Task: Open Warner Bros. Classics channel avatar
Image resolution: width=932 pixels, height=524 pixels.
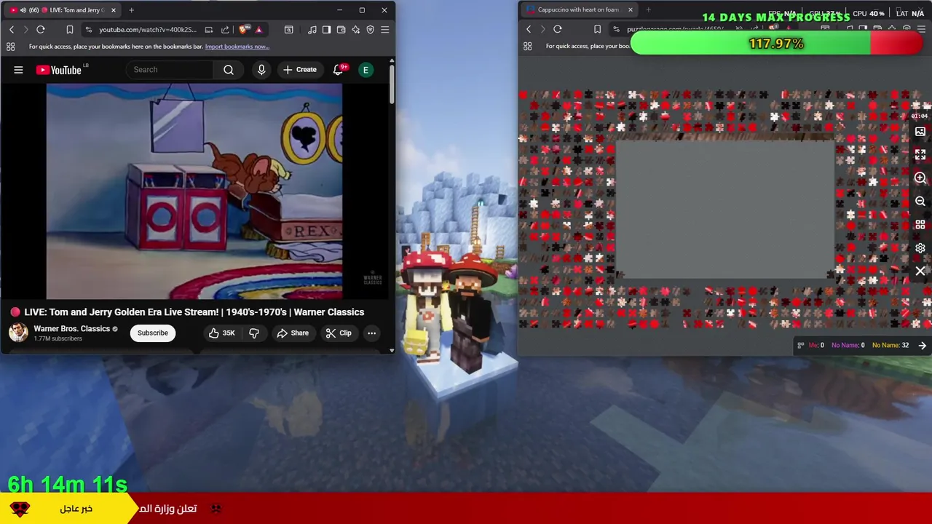Action: pyautogui.click(x=18, y=333)
